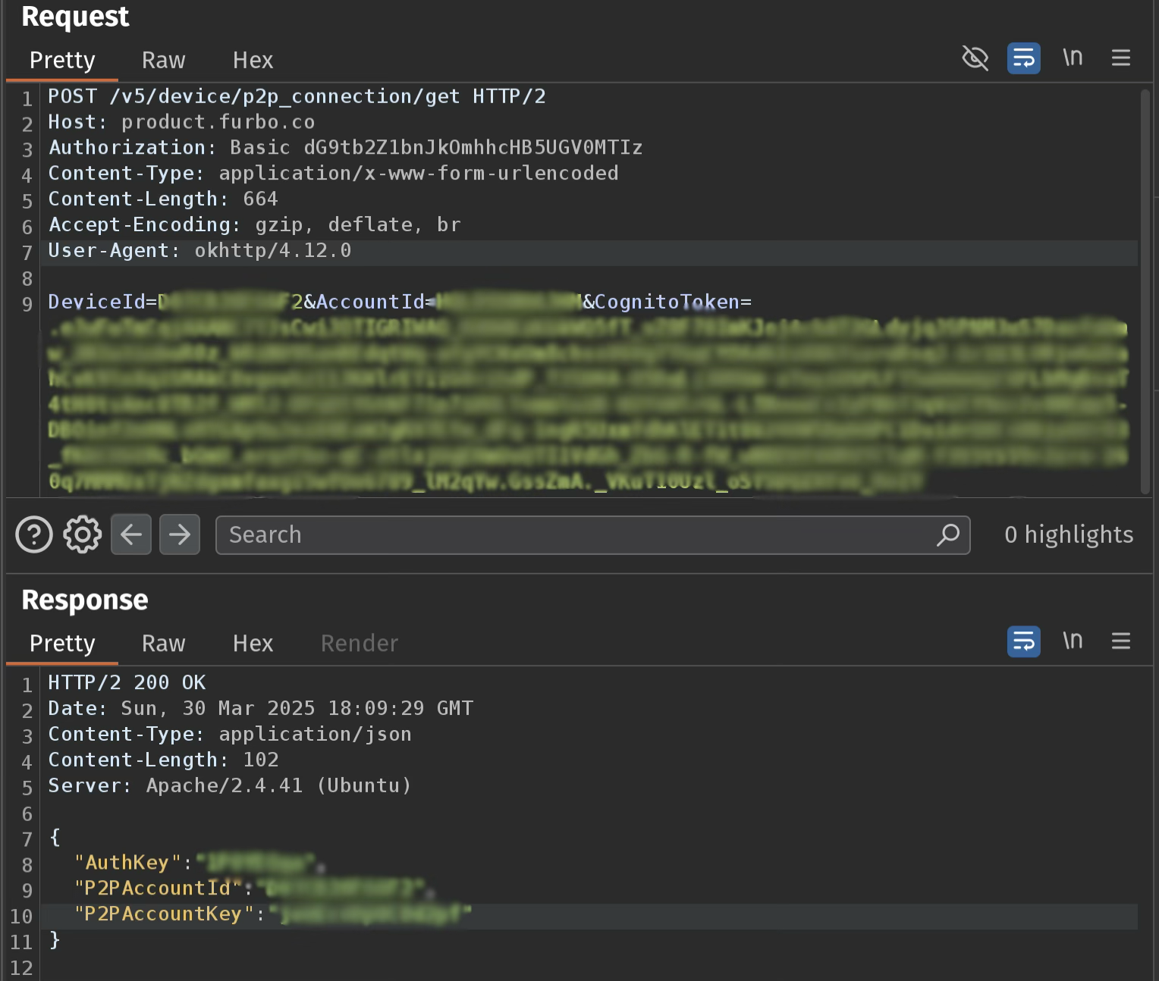The width and height of the screenshot is (1159, 981).
Task: Click the 0 highlights label
Action: coord(1069,534)
